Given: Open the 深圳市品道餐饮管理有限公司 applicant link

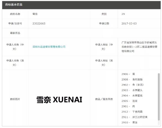Looking at the screenshot, I should [49, 47].
